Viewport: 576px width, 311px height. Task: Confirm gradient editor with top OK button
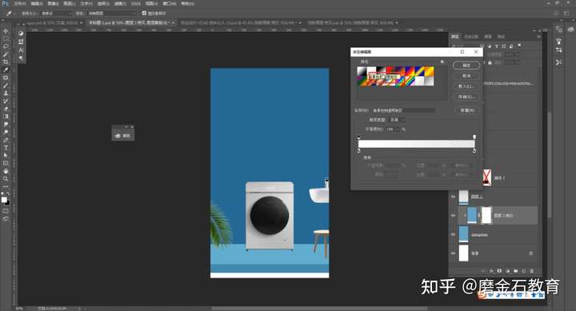coord(466,66)
